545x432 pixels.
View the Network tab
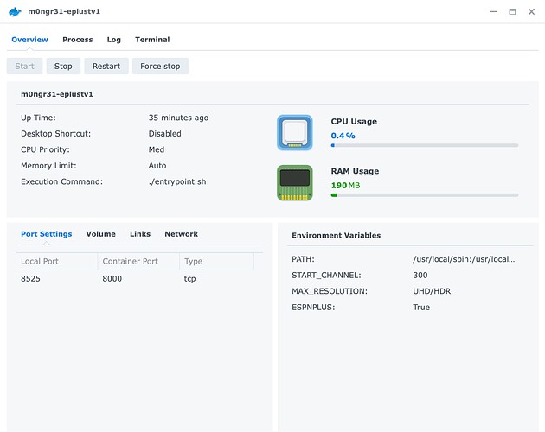[181, 234]
